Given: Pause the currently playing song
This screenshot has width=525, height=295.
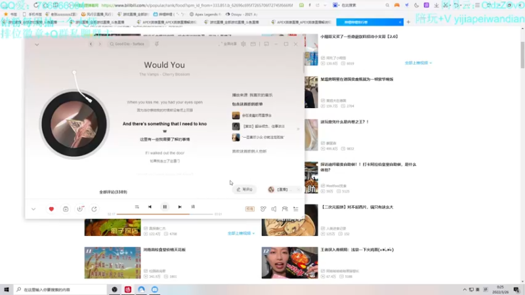Looking at the screenshot, I should tap(165, 206).
